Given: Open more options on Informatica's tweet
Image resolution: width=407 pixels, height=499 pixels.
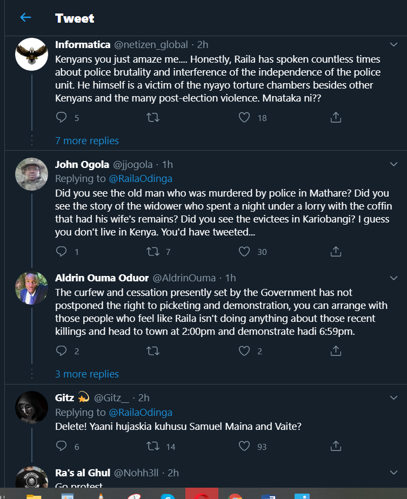Looking at the screenshot, I should click(394, 44).
